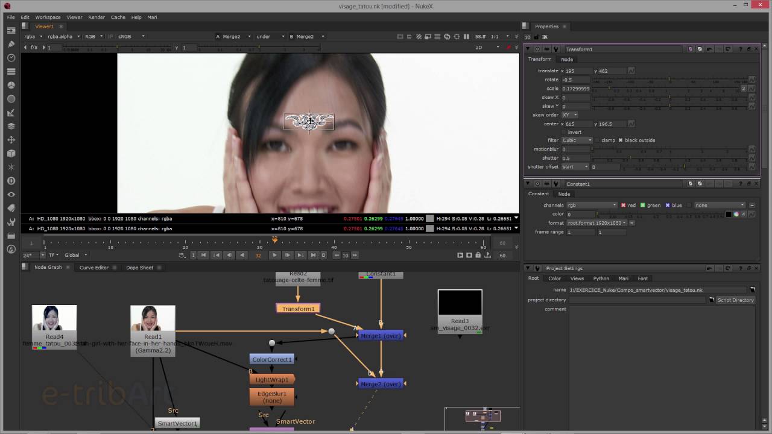Enable the clamp checkbox in Transform1

pyautogui.click(x=598, y=140)
